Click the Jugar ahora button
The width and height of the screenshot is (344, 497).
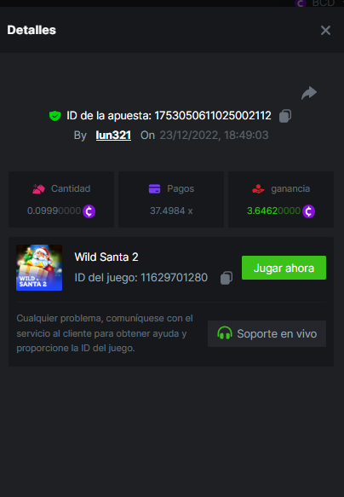(284, 268)
